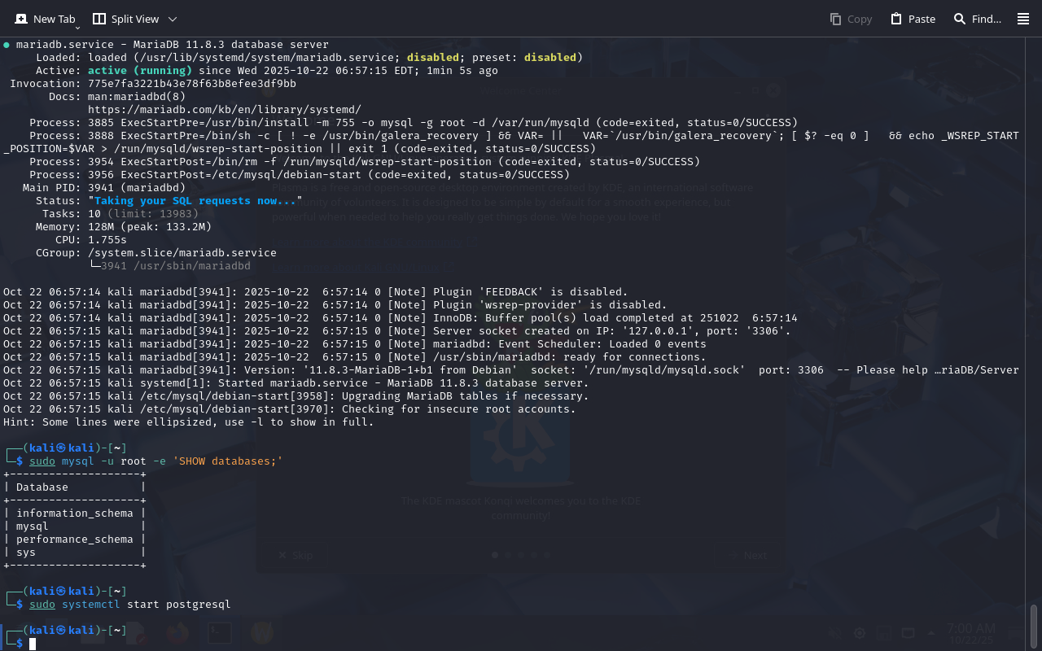The height and width of the screenshot is (651, 1042).
Task: Open the hamburger menu icon
Action: point(1023,19)
